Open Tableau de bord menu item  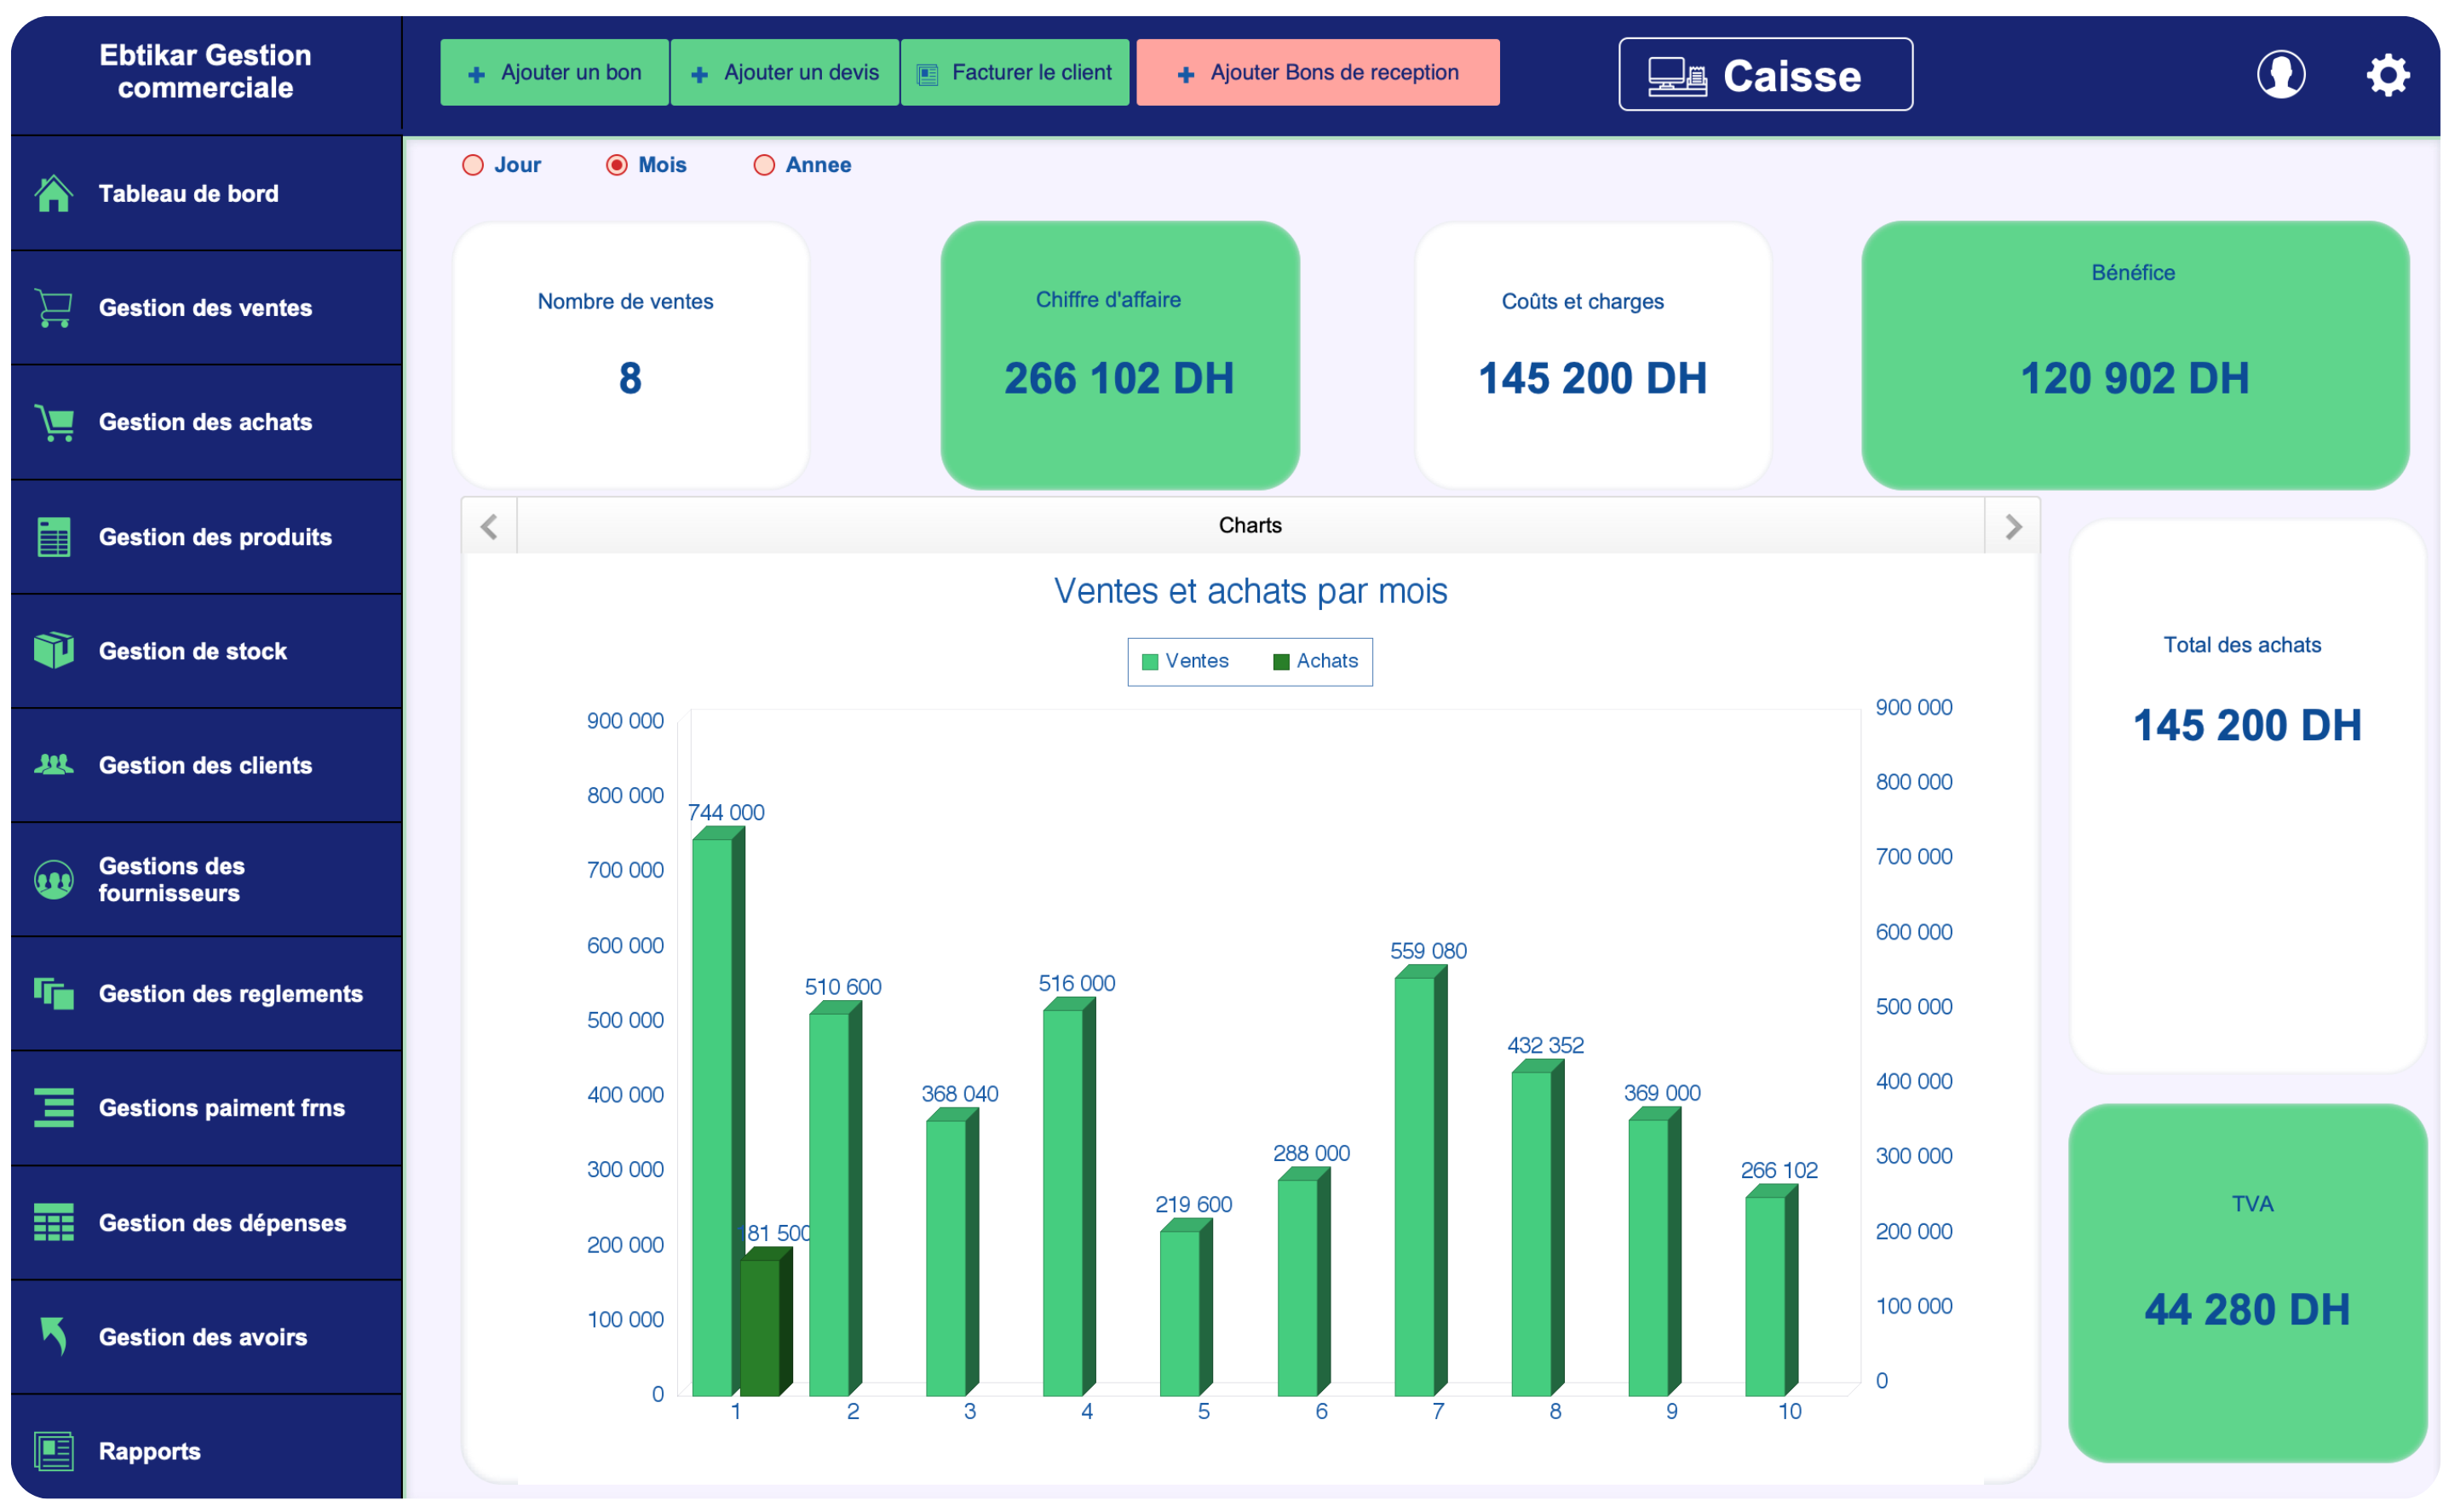(x=207, y=193)
